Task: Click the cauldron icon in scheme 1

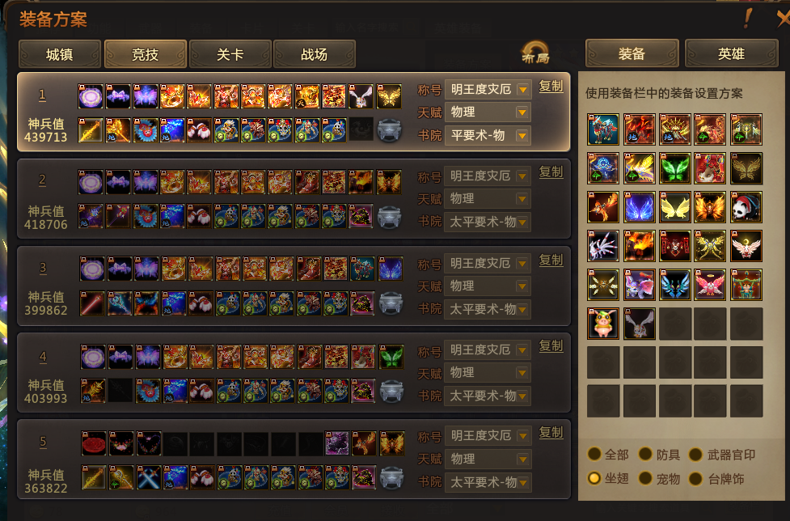Action: (390, 130)
